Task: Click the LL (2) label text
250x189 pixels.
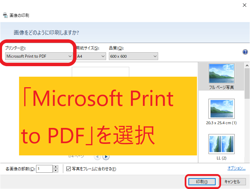Action: coord(221,158)
